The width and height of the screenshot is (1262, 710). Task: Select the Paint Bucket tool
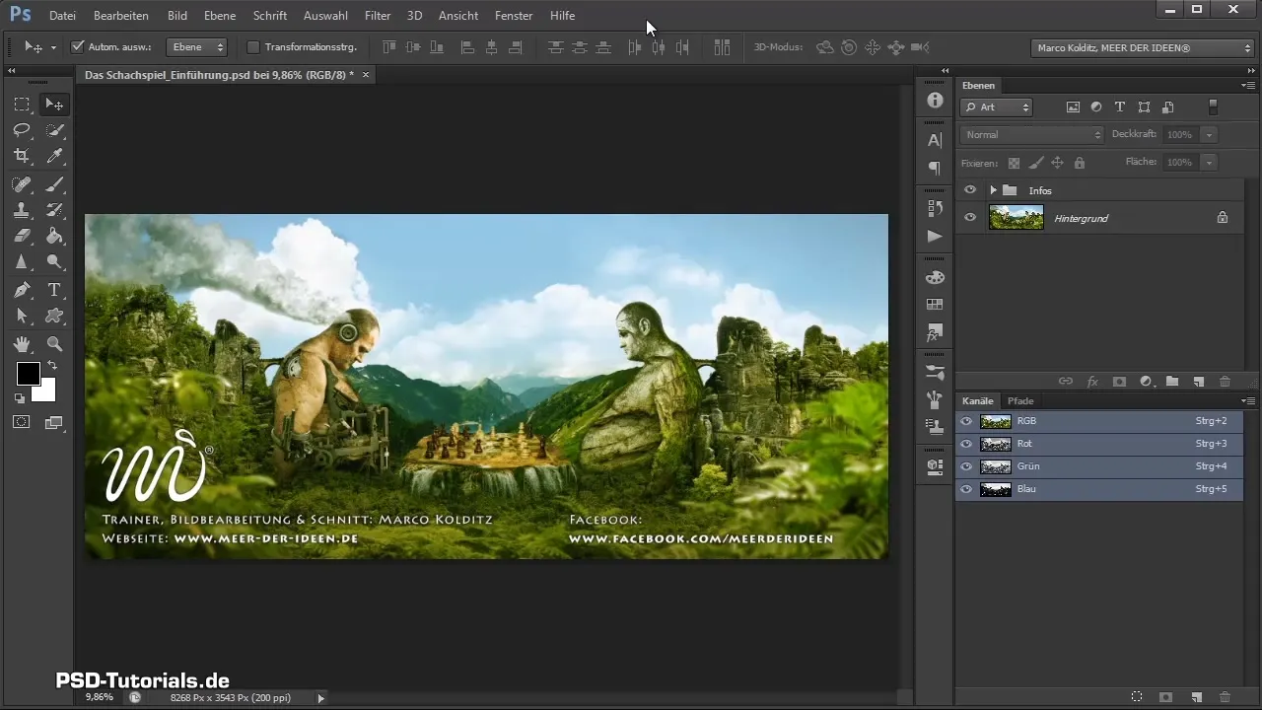point(55,236)
